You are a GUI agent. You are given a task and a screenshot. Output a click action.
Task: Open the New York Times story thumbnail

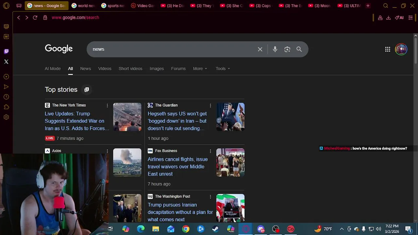[x=127, y=117]
